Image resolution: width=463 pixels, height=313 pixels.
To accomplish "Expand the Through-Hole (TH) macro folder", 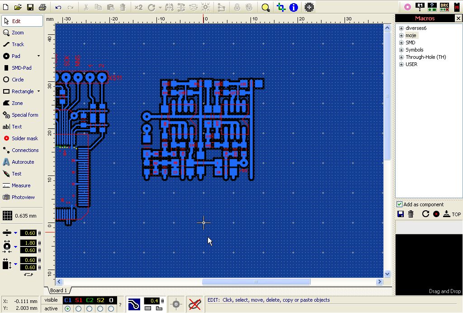I will tap(401, 57).
